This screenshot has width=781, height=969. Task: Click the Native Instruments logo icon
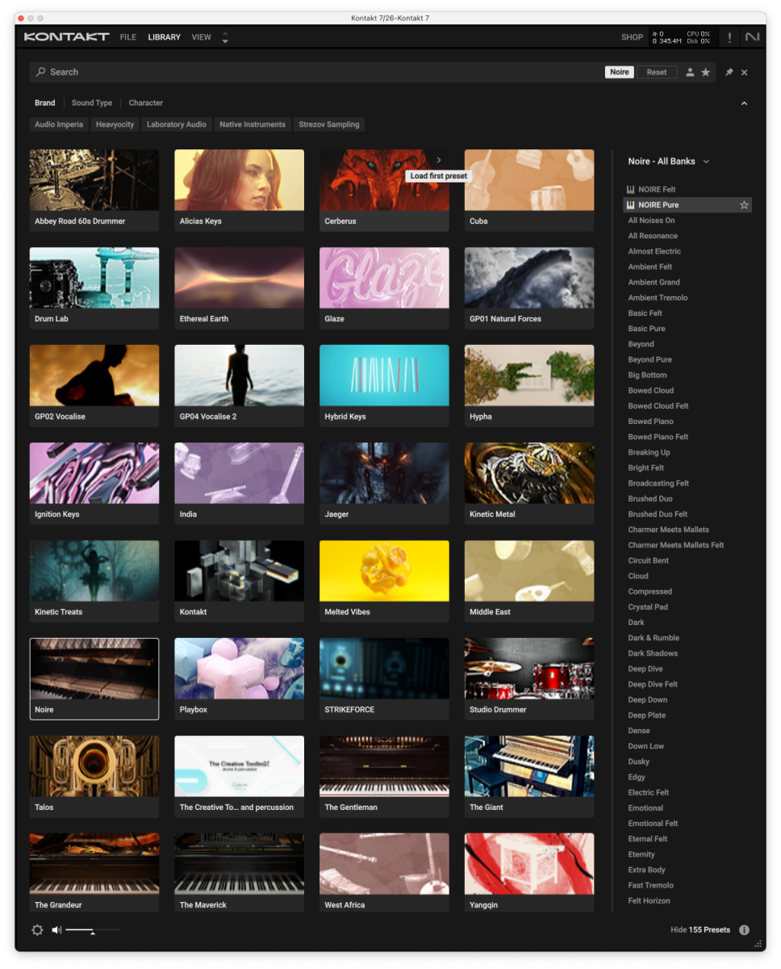click(x=753, y=37)
